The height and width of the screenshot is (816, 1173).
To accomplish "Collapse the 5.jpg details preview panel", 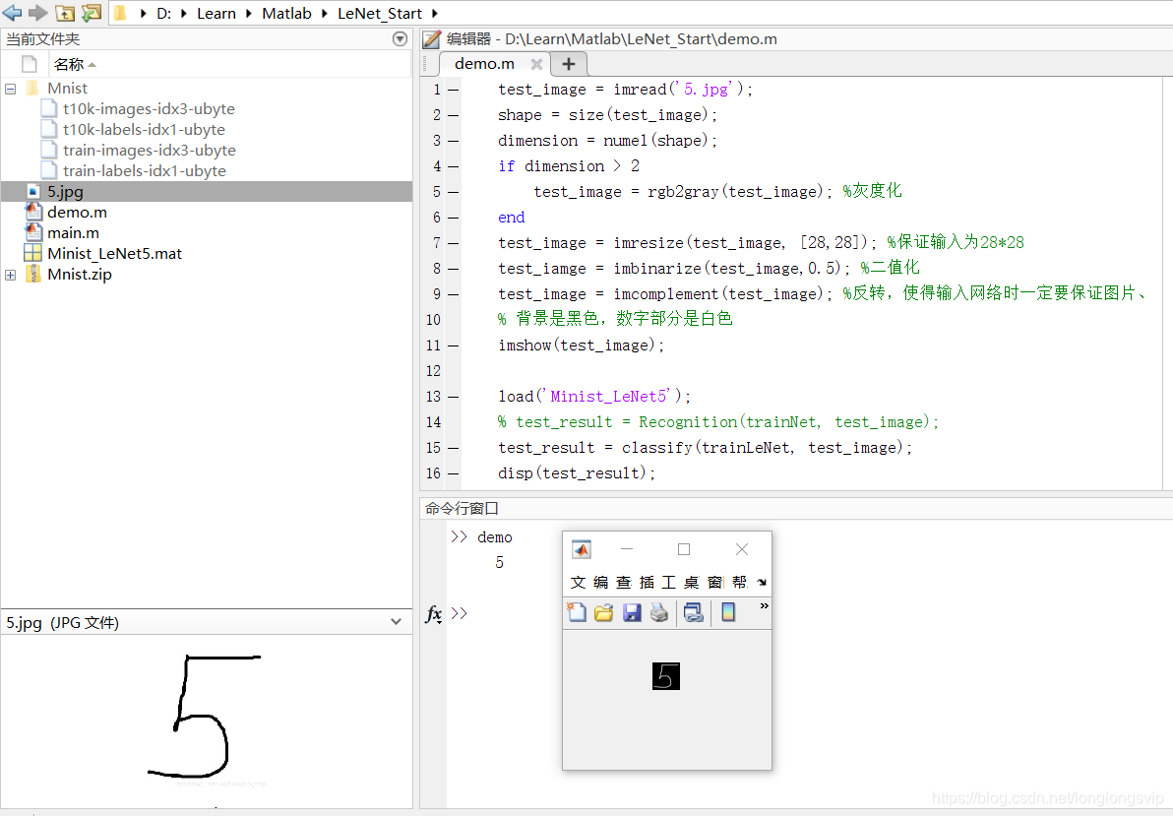I will [x=396, y=622].
